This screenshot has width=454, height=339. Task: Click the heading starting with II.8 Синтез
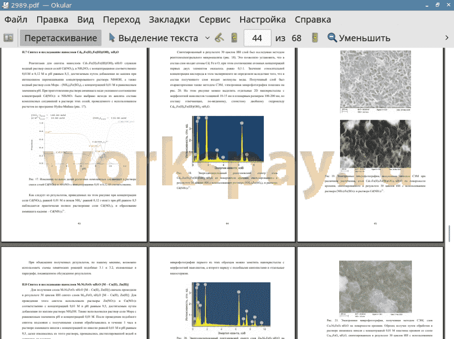(75, 284)
